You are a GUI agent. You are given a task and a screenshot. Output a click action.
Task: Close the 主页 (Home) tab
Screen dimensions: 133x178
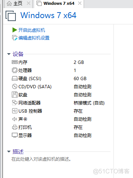click(28, 3)
